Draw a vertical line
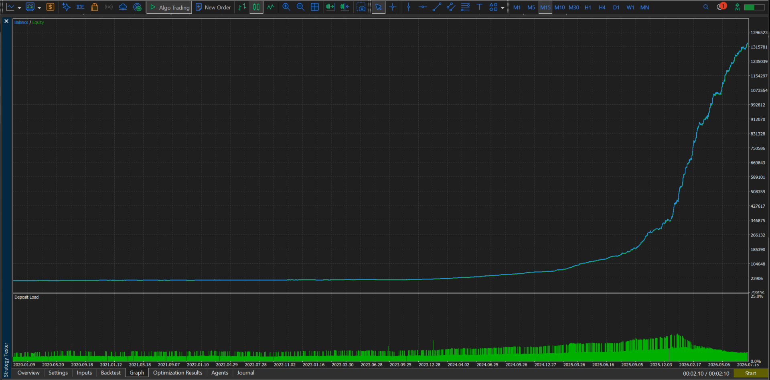The width and height of the screenshot is (770, 380). (408, 7)
